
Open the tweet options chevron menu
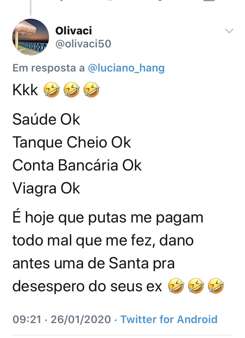pos(229,31)
